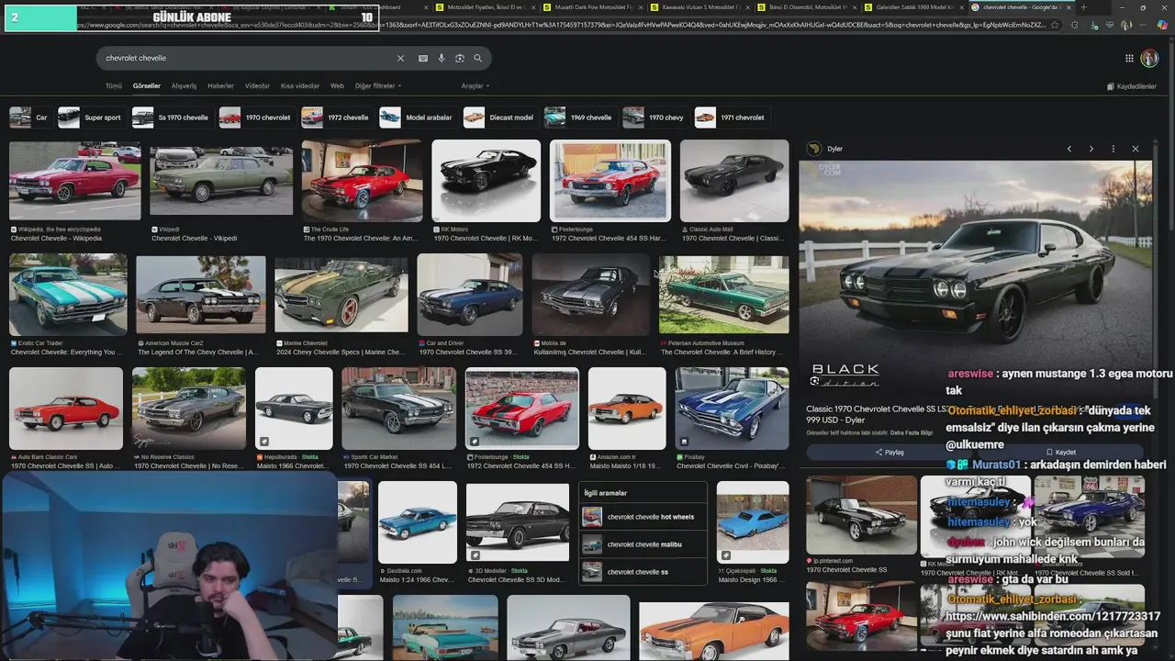Screen dimensions: 1175x661
Task: Click the Google Lens icon on preview image
Action: pos(814,380)
